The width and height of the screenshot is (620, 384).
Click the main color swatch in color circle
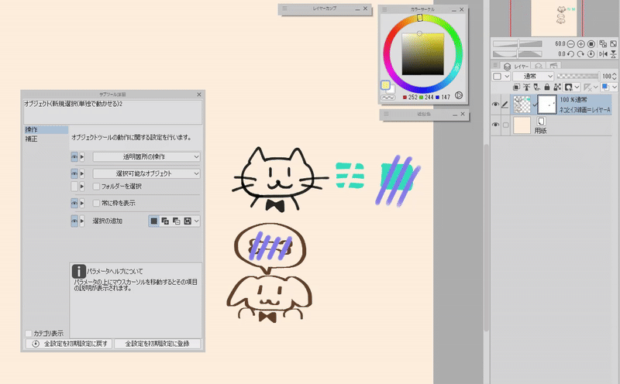tap(385, 84)
